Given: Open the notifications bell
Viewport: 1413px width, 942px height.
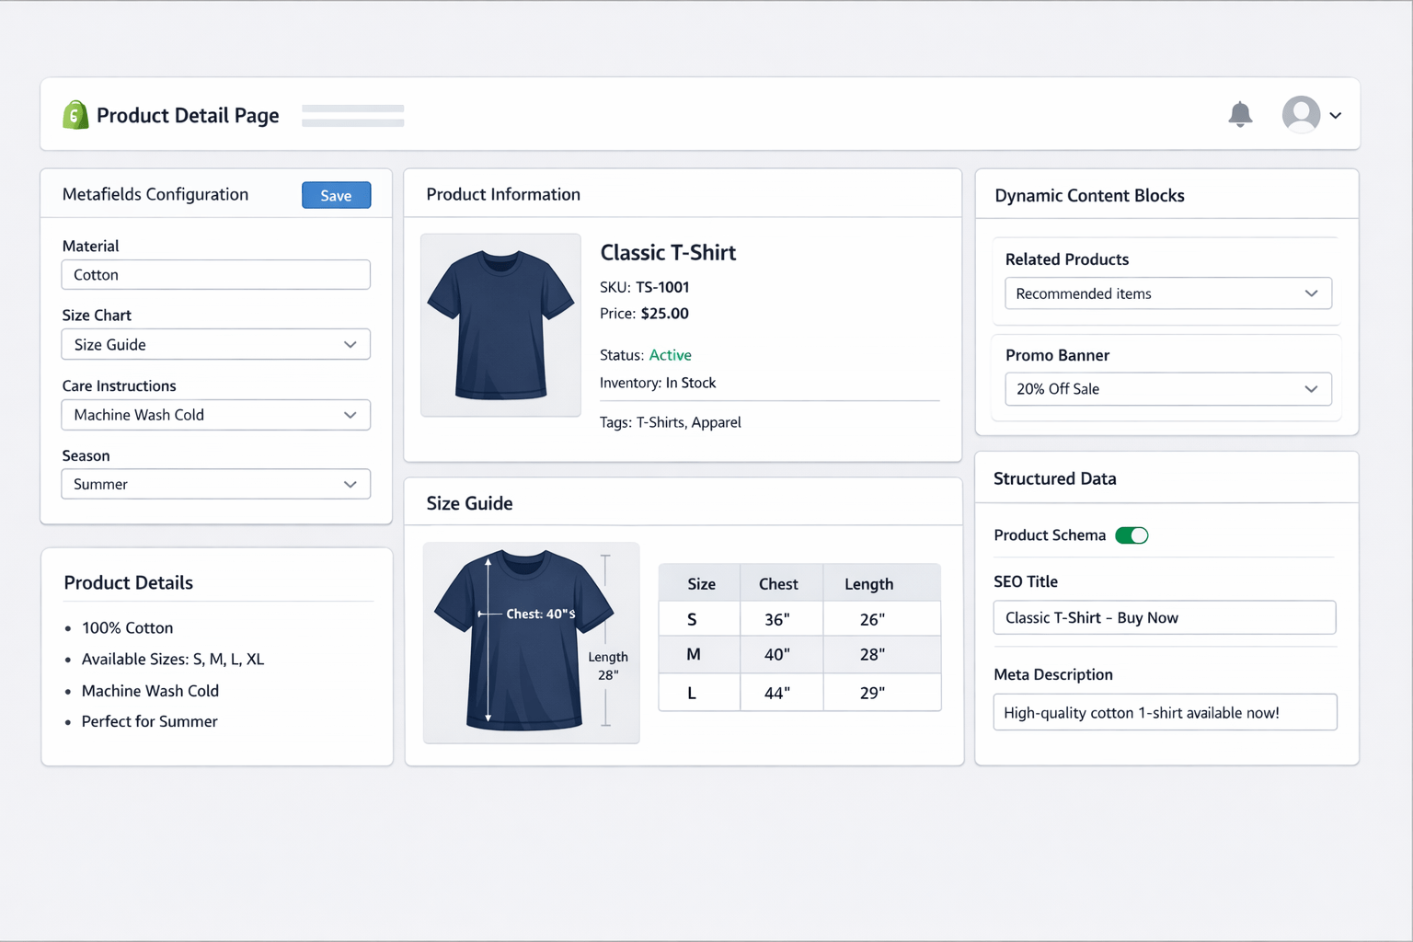Looking at the screenshot, I should [x=1240, y=114].
